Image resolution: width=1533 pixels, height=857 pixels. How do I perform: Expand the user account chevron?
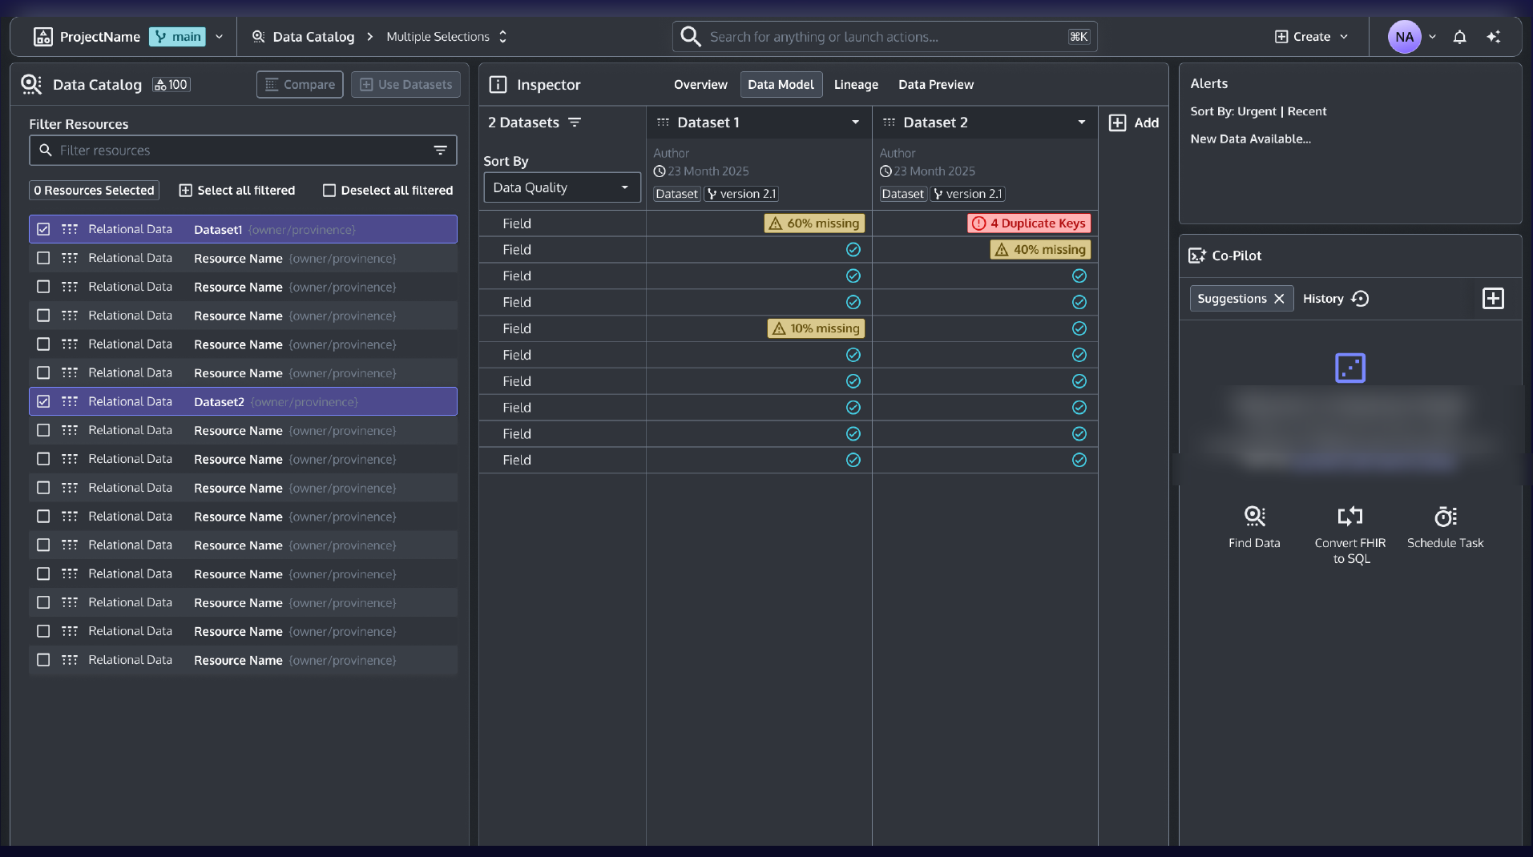pyautogui.click(x=1432, y=37)
